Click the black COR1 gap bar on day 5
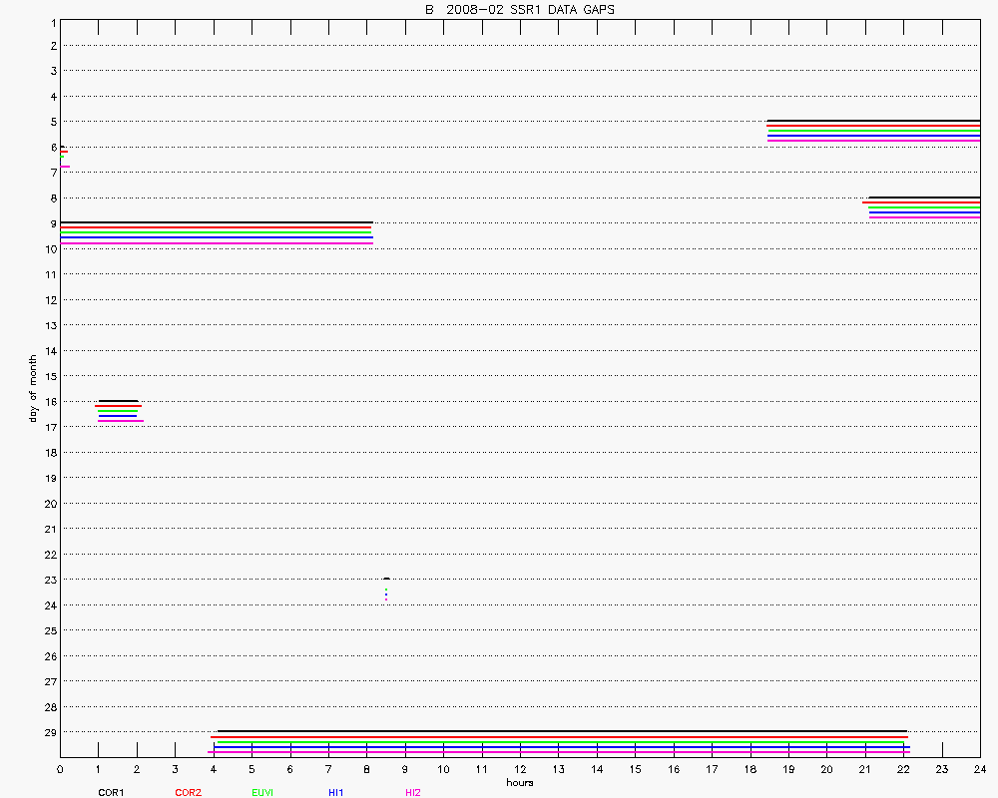Screen dimensions: 998x798 (x=873, y=121)
